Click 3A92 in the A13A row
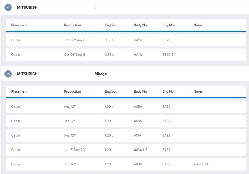249x174 pixels. [x=166, y=135]
